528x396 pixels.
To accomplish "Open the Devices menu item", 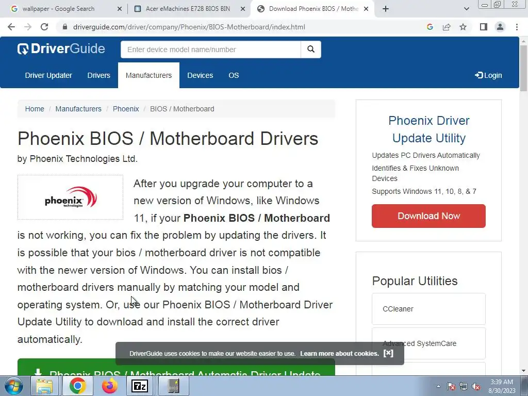I will pos(200,75).
